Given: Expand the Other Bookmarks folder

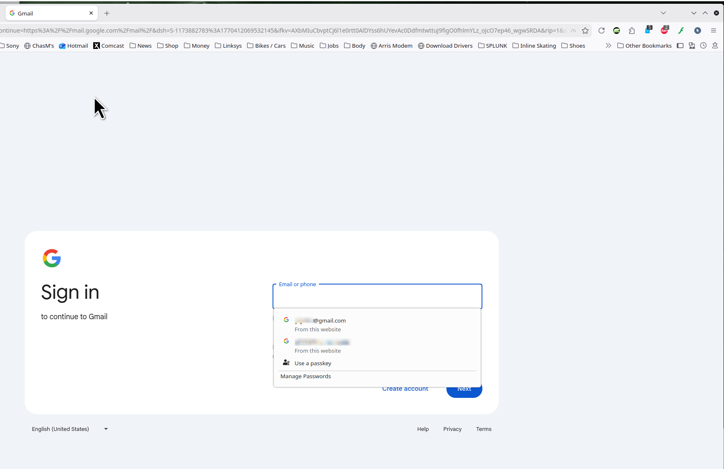Looking at the screenshot, I should pos(645,46).
